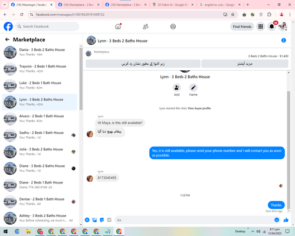Click the chat conversation scrollbar

289,149
